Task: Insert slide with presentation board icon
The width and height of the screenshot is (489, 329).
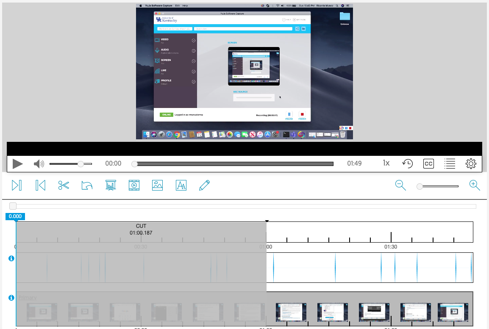Action: click(x=111, y=185)
